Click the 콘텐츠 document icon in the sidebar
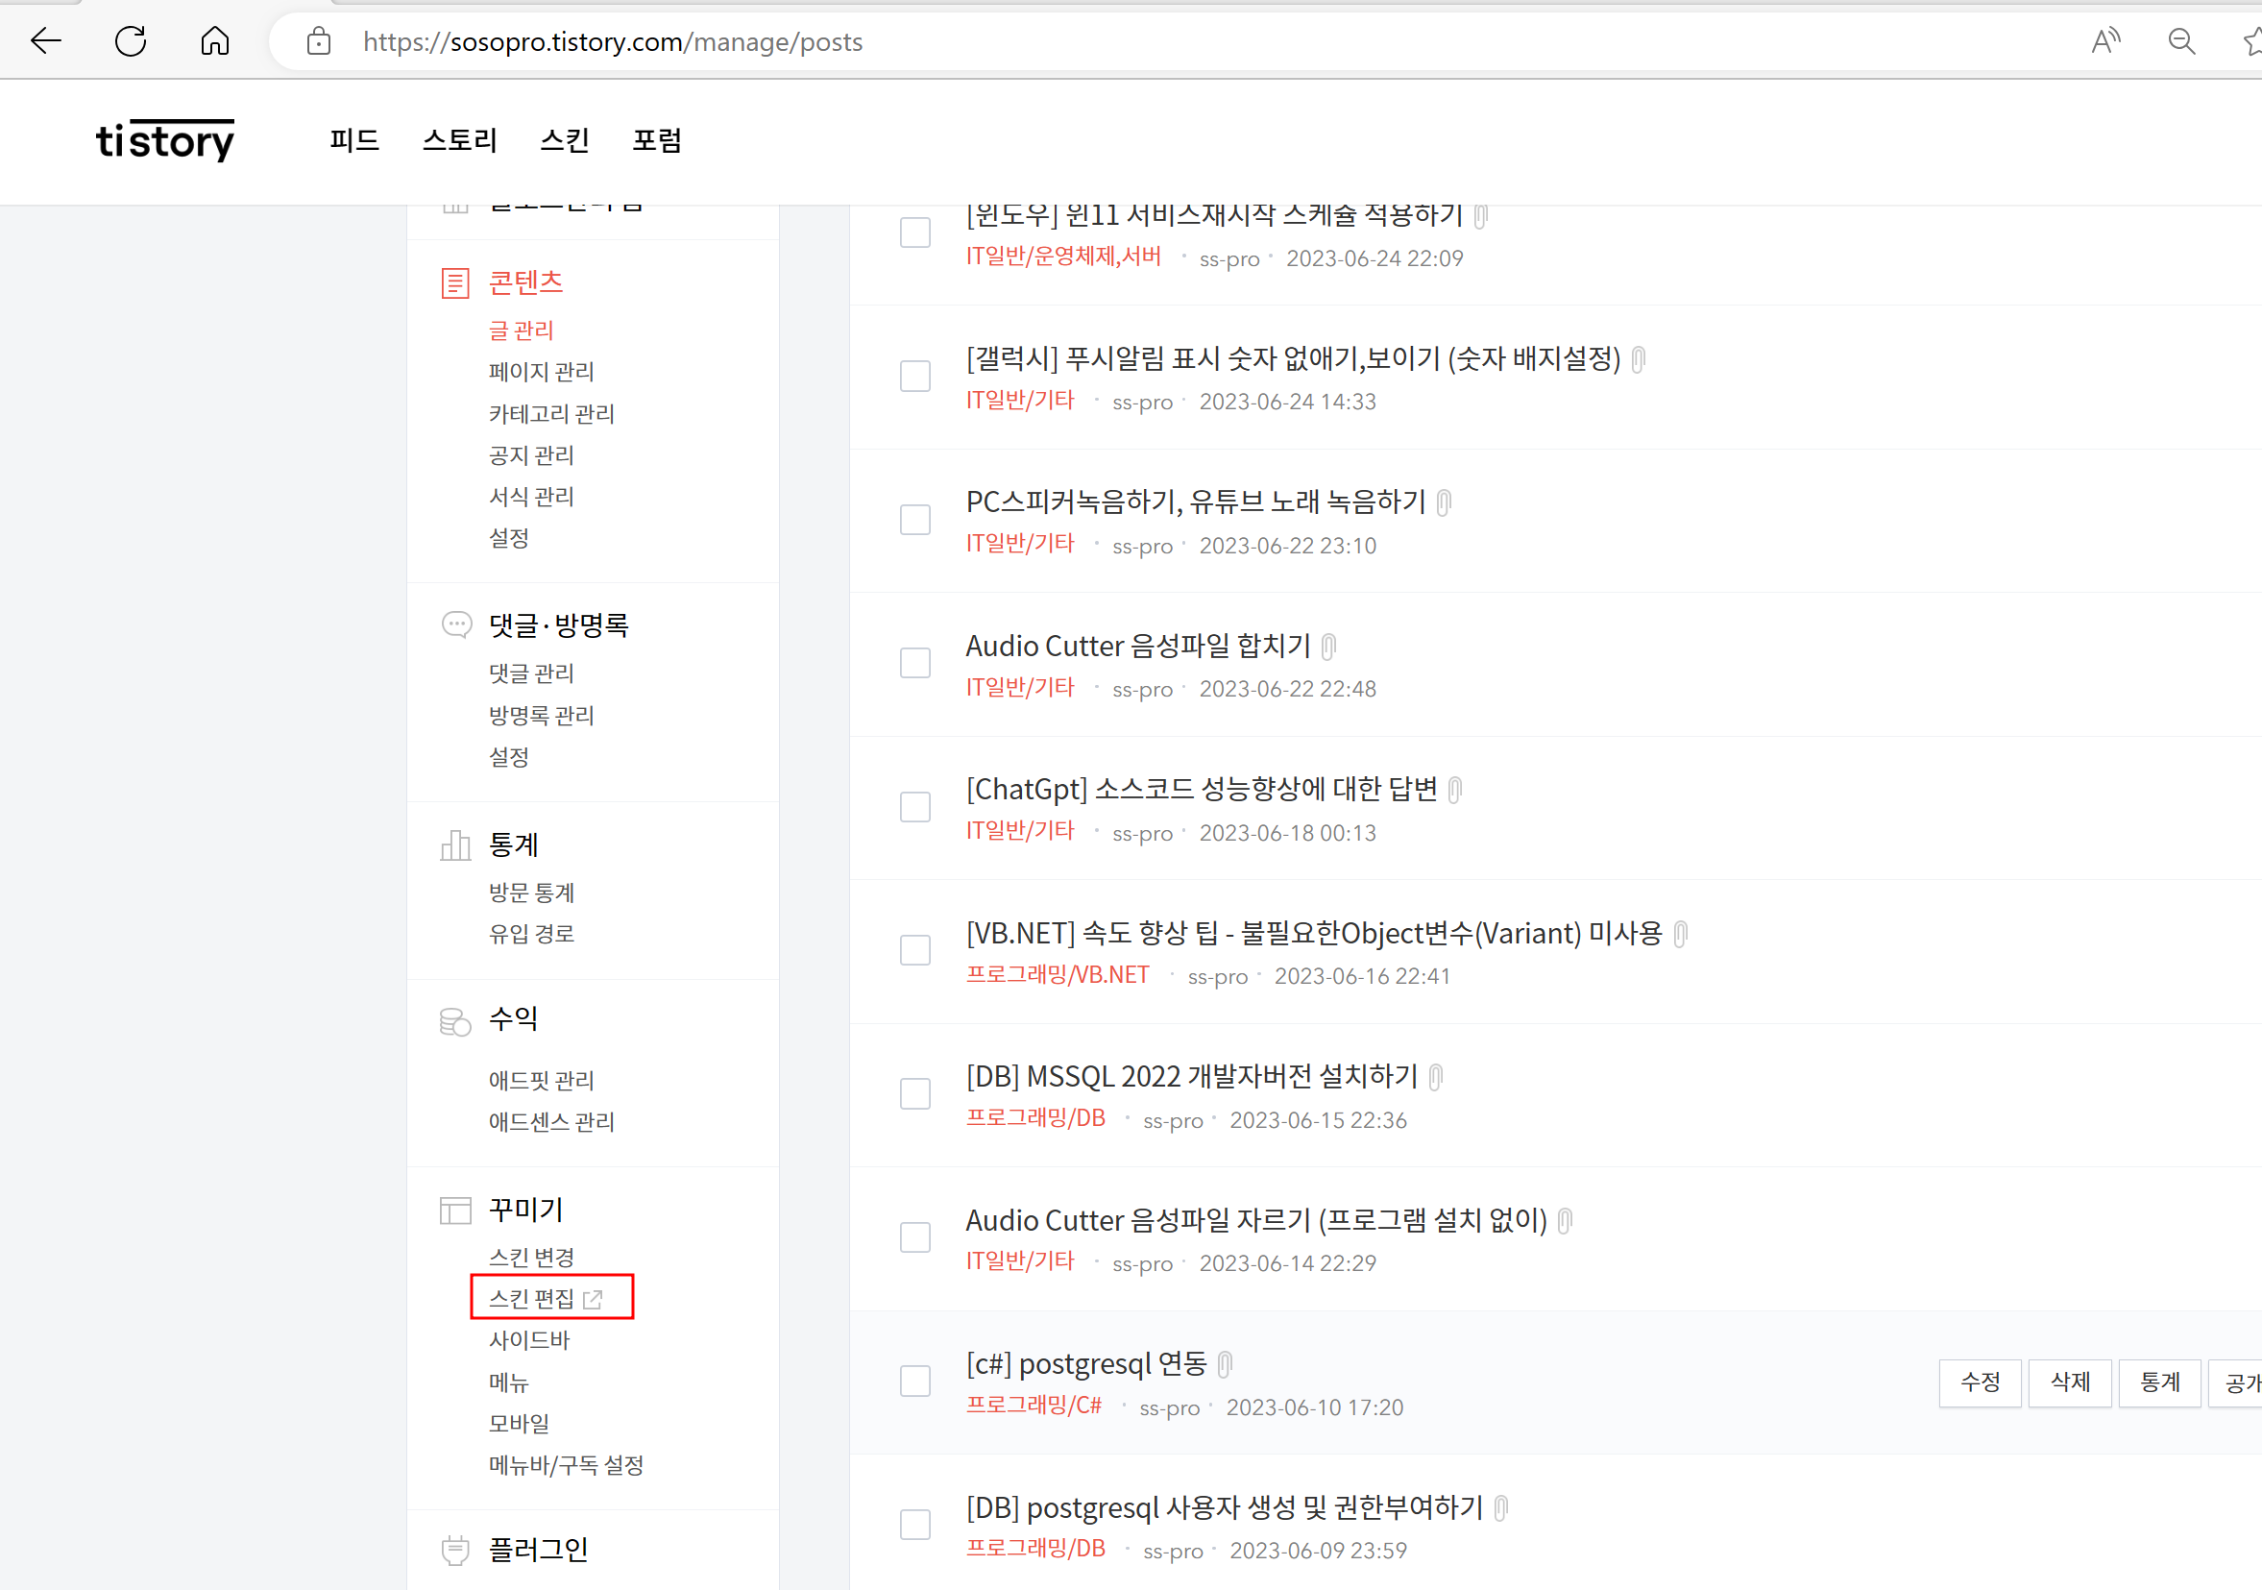Viewport: 2262px width, 1590px height. [454, 283]
